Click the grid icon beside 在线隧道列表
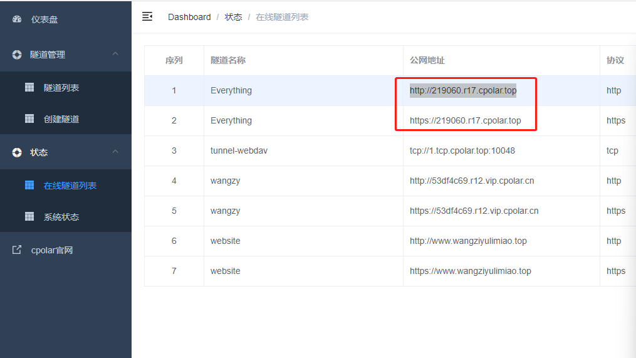636x358 pixels. (x=29, y=185)
